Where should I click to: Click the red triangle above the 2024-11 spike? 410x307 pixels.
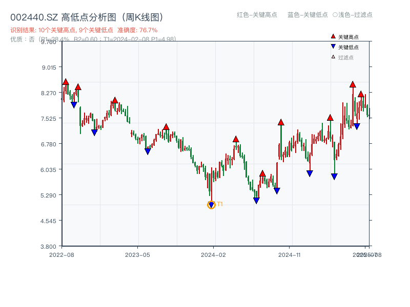281,122
